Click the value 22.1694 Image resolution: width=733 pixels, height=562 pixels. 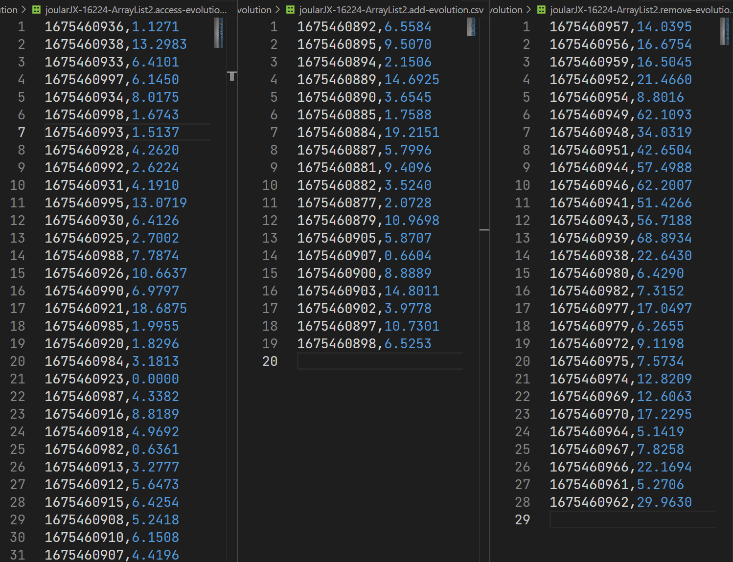tap(664, 467)
